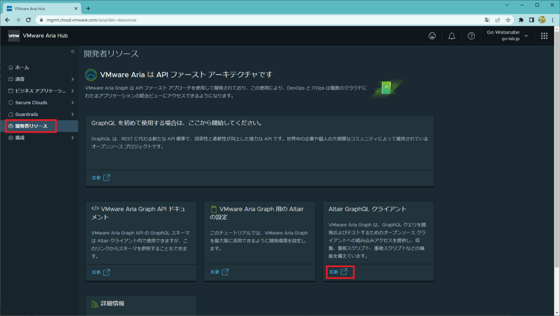Toggle the browser side panel icon

[x=532, y=20]
